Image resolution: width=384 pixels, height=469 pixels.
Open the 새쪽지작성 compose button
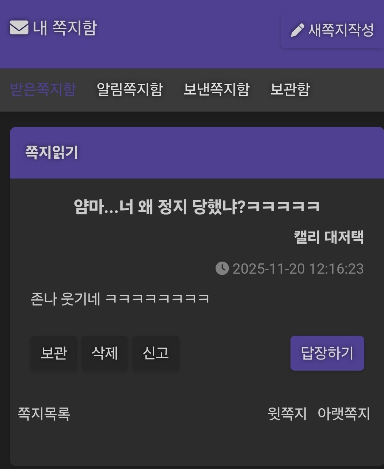pos(332,31)
